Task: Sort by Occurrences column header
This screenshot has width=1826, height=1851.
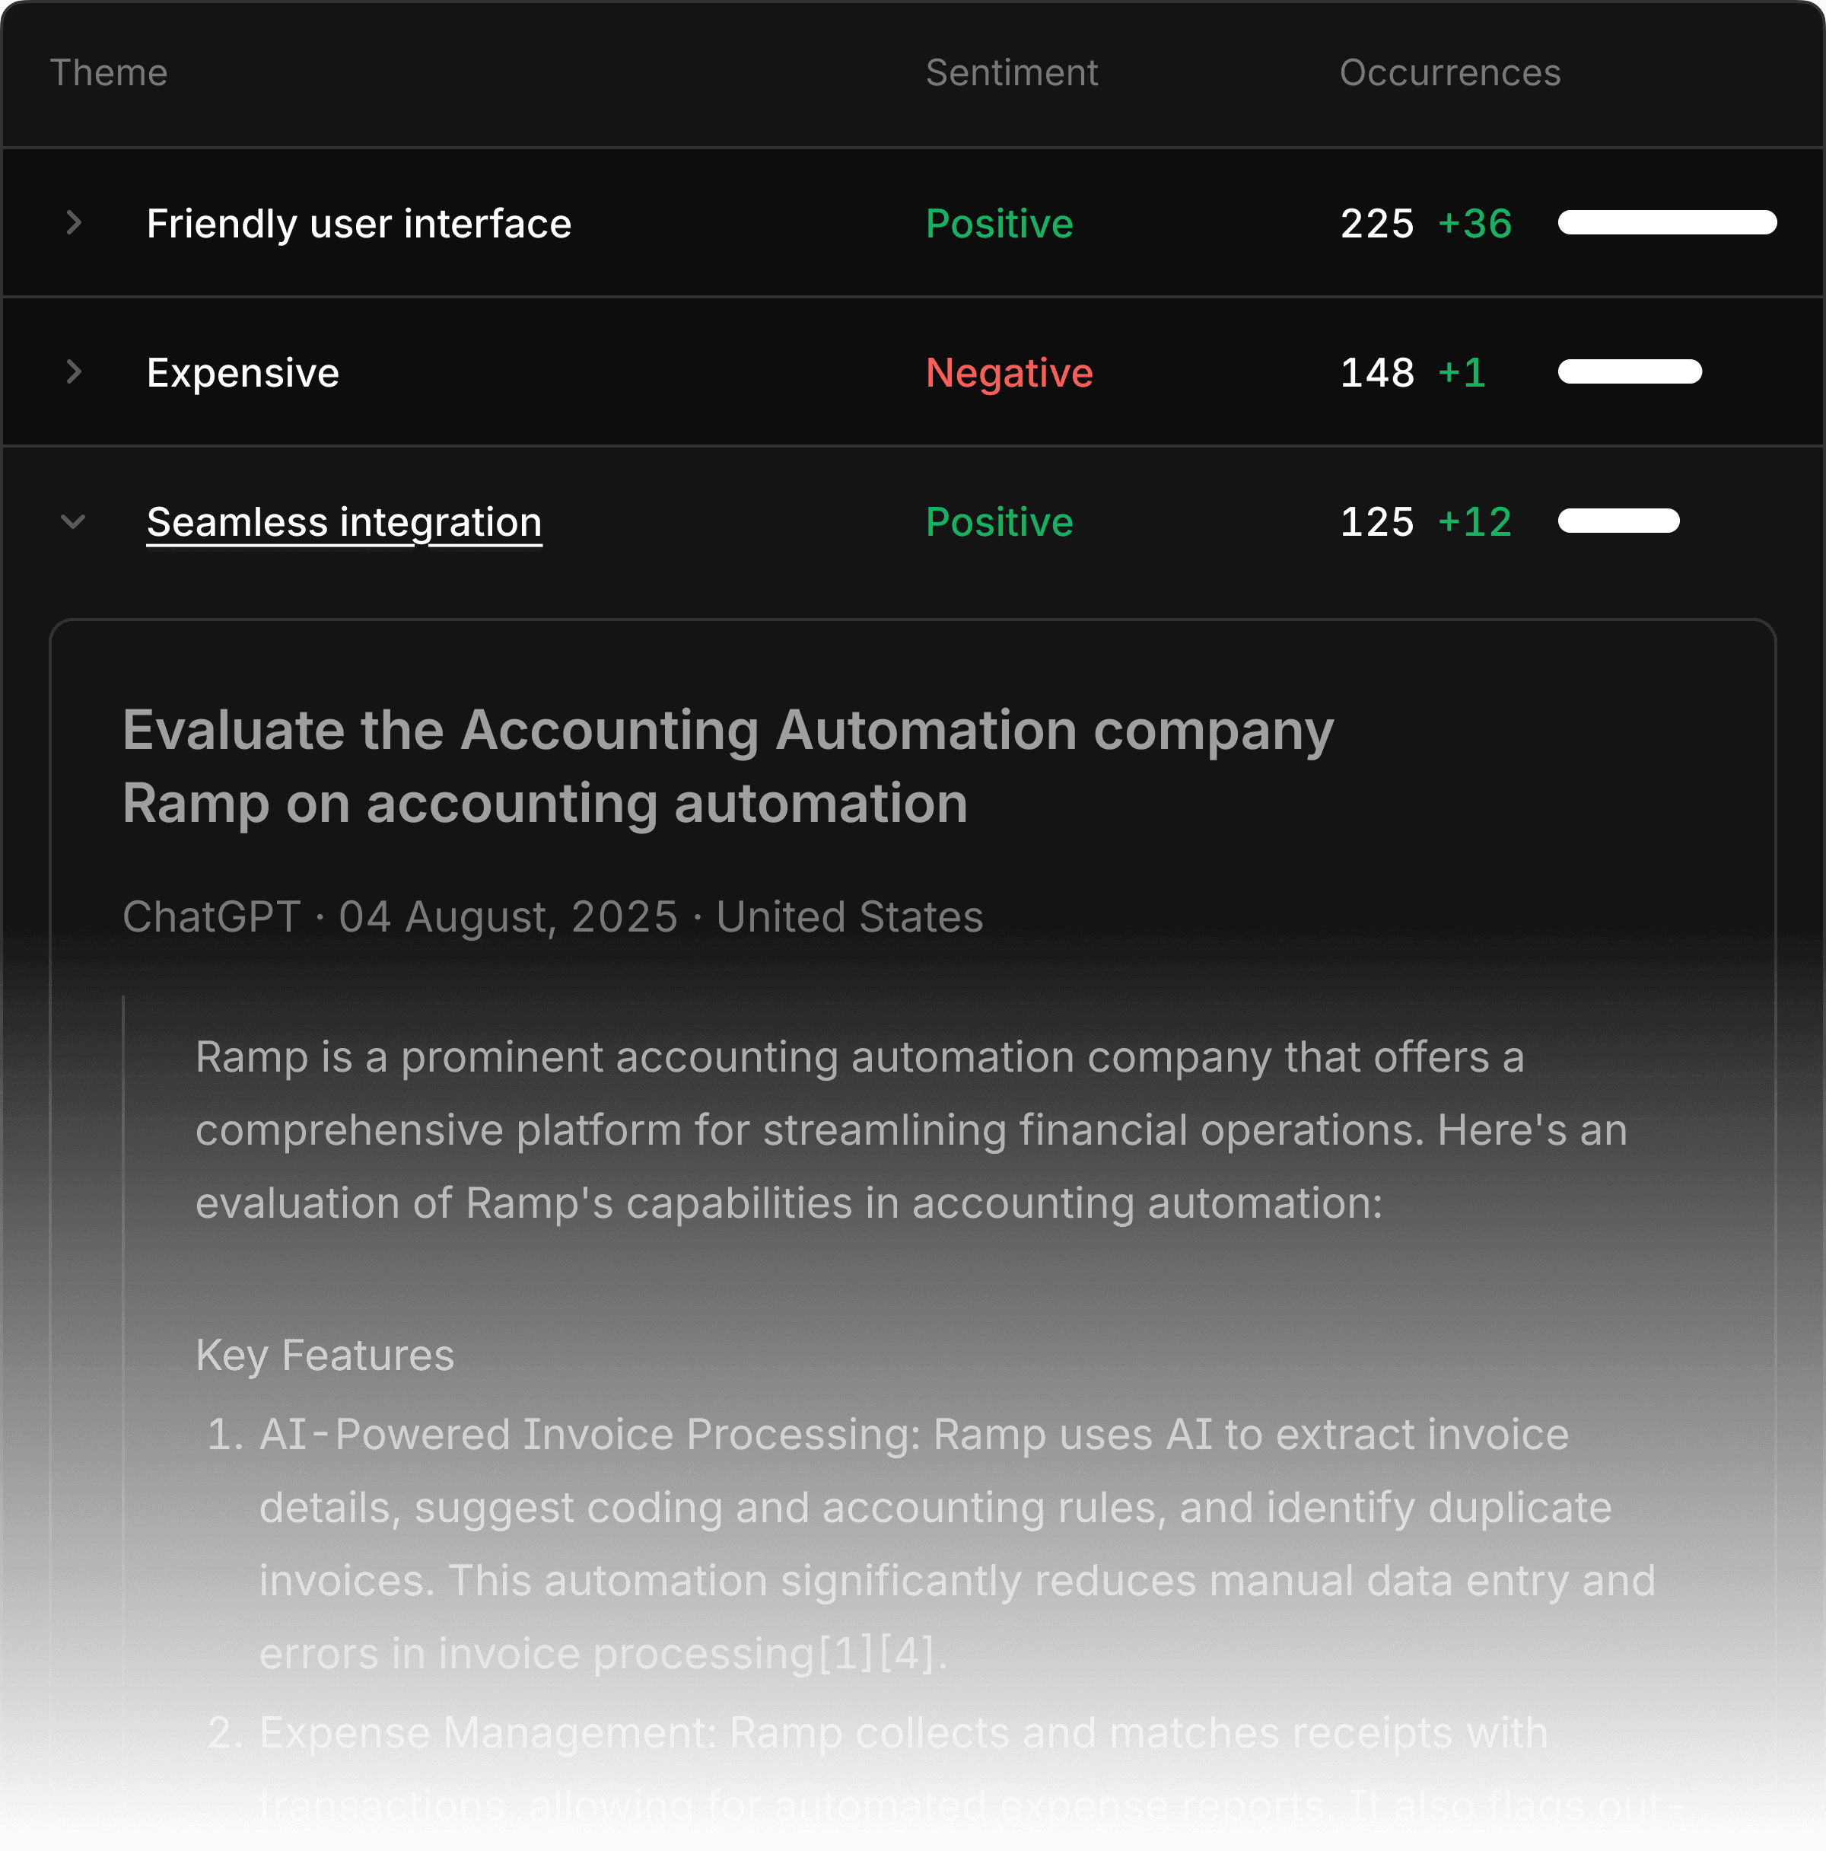Action: [x=1449, y=73]
